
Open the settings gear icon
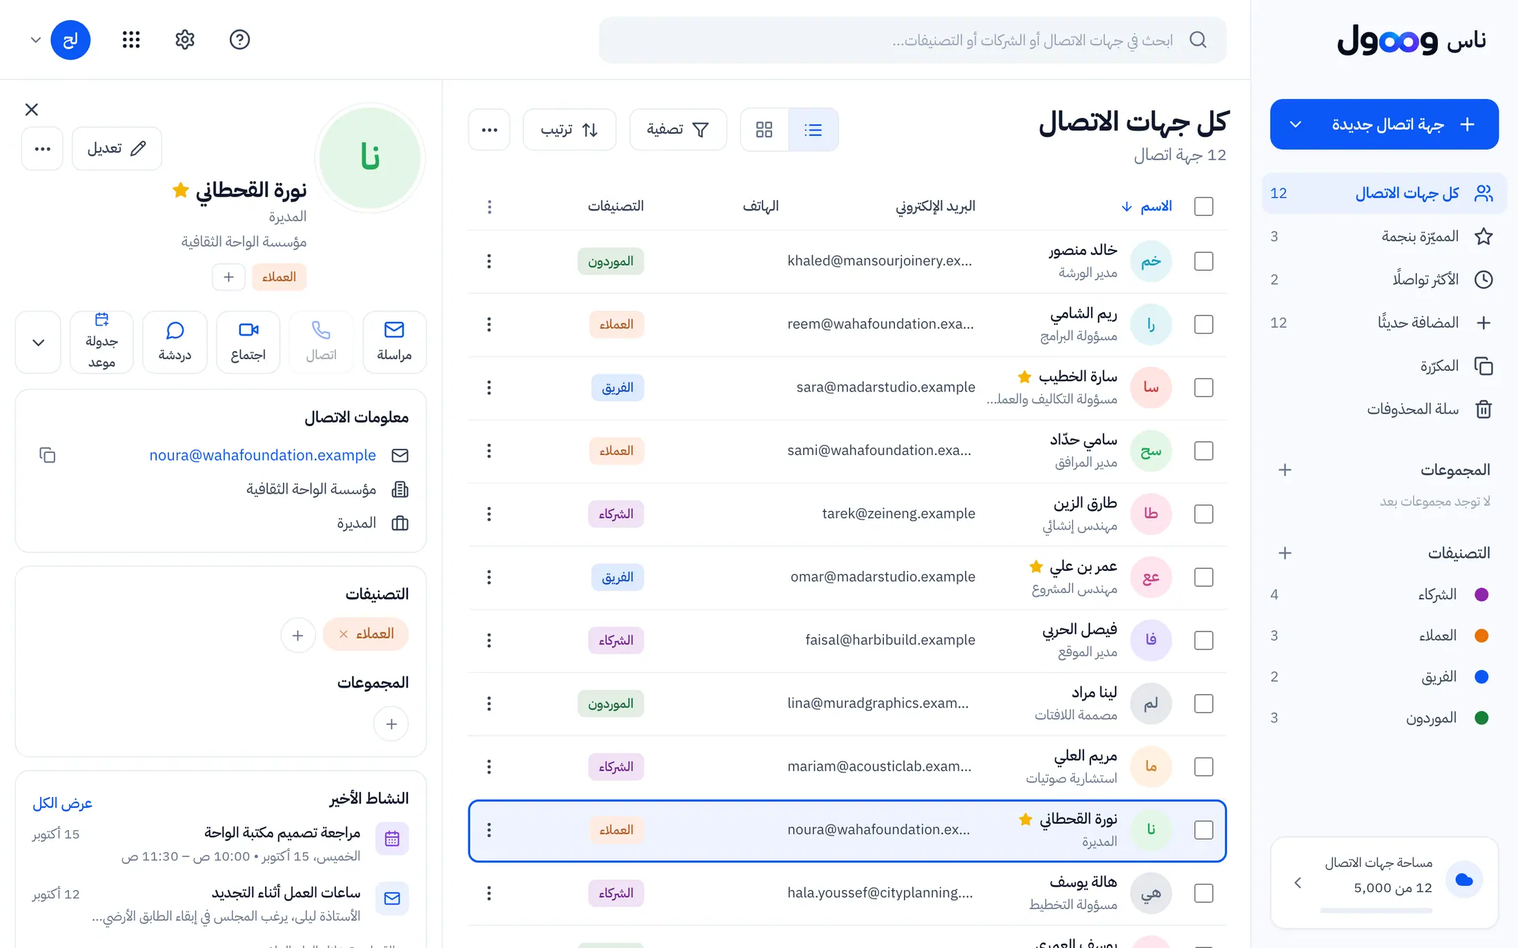coord(185,39)
